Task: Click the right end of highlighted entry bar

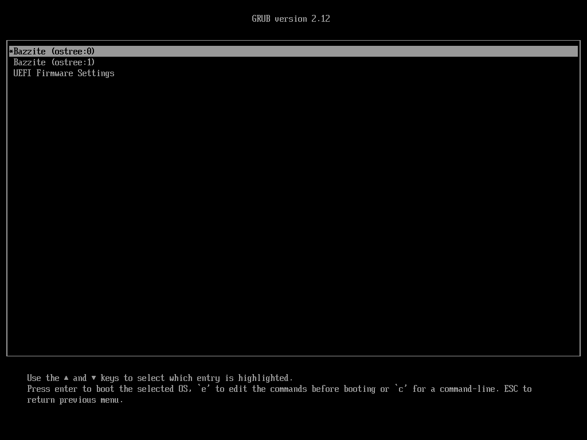Action: (x=568, y=52)
